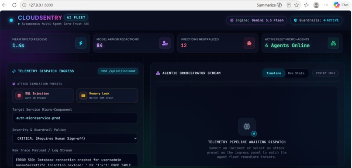Click the Raw Trace Payload text area
Image resolution: width=352 pixels, height=168 pixels.
point(75,160)
